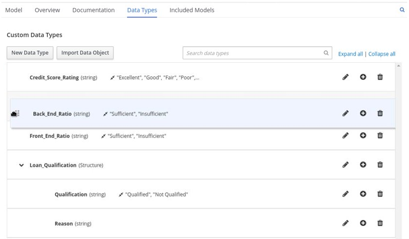Delete the Credit_Score_Rating data type
The width and height of the screenshot is (409, 239).
pyautogui.click(x=380, y=77)
